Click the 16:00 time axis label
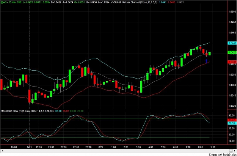 [x=14, y=147]
